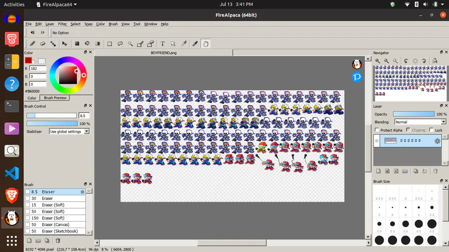Select the Move tool arrow icon
This screenshot has height=252, width=449.
[65, 44]
